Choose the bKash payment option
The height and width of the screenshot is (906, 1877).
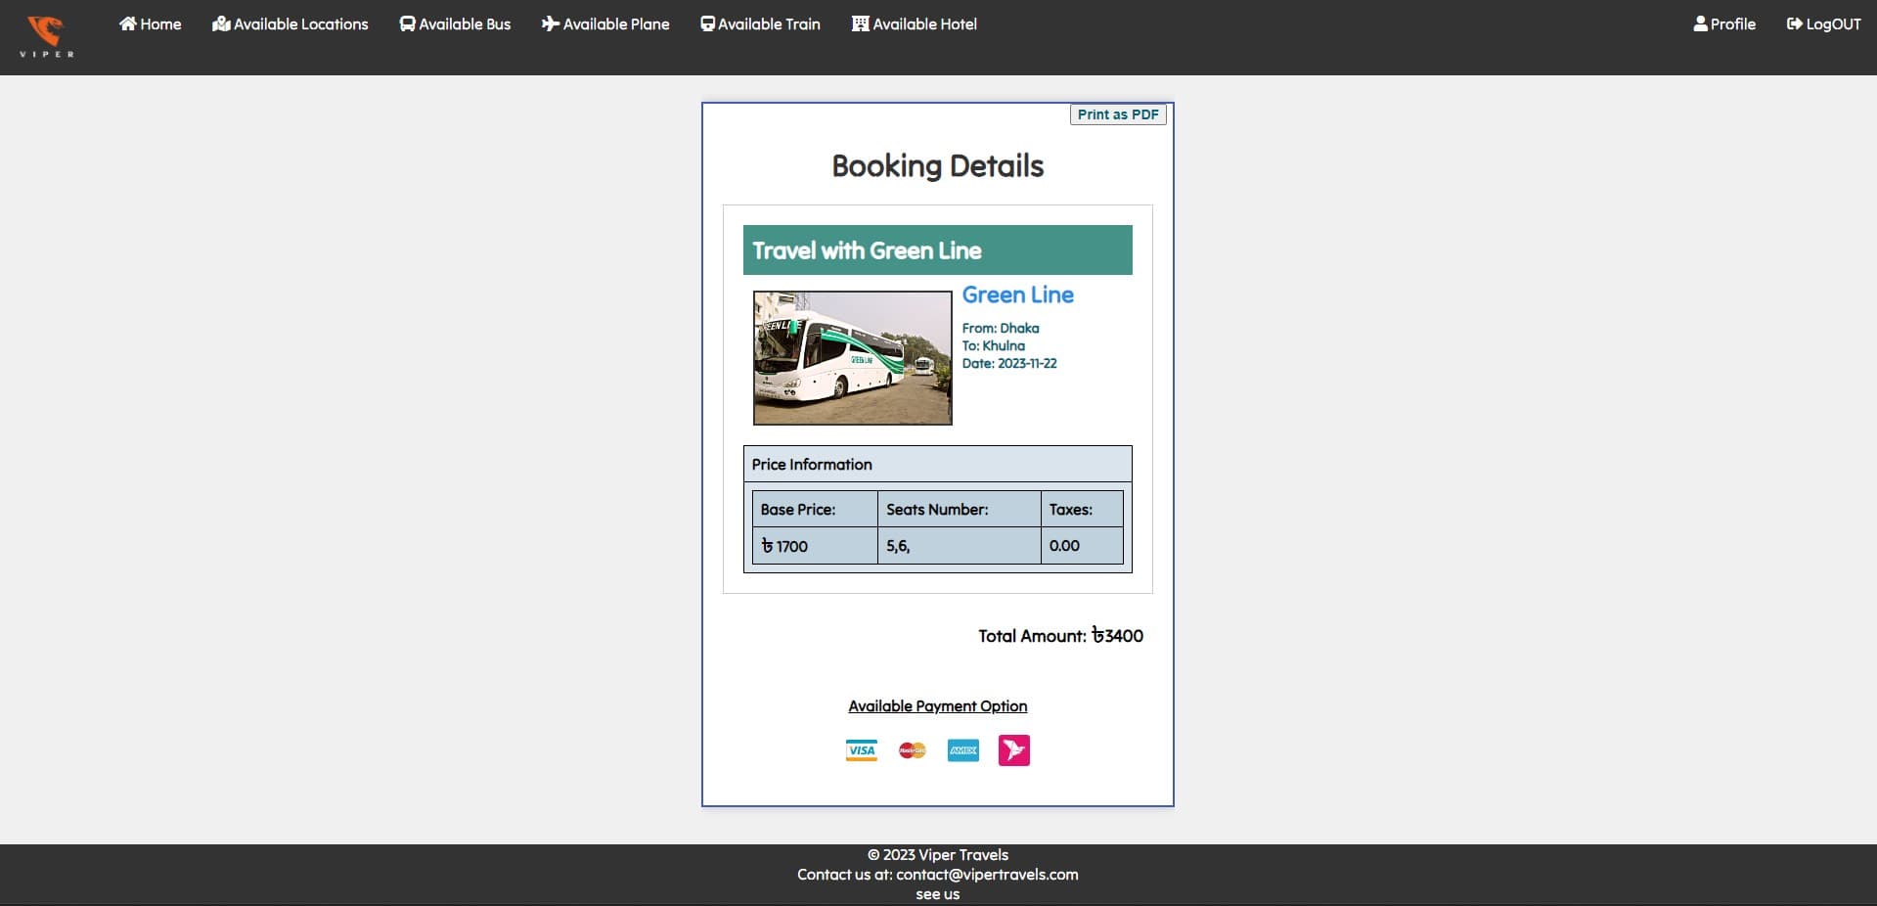point(1014,750)
